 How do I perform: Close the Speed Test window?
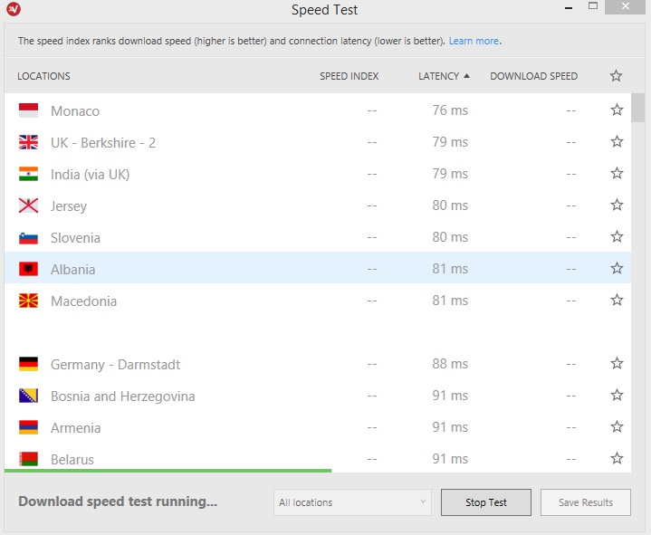coord(626,6)
